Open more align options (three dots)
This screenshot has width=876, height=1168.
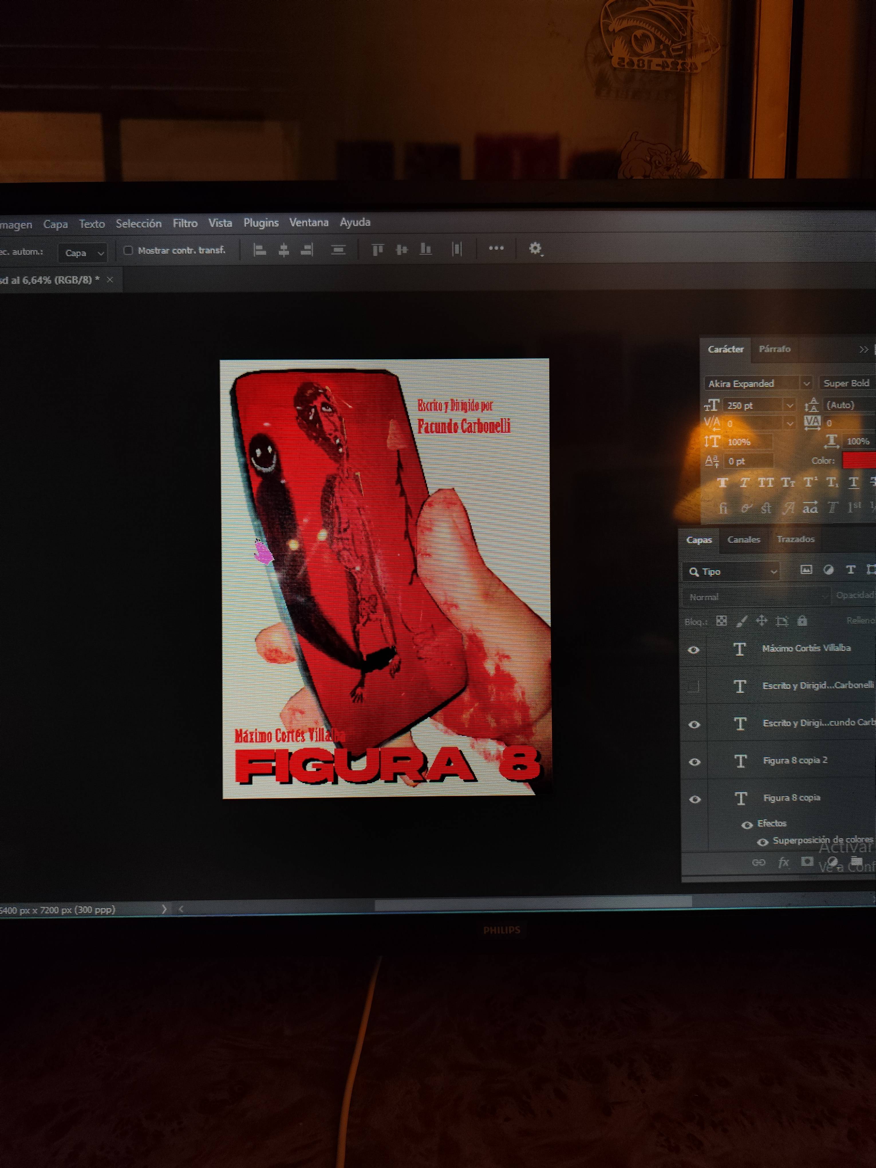(x=496, y=248)
